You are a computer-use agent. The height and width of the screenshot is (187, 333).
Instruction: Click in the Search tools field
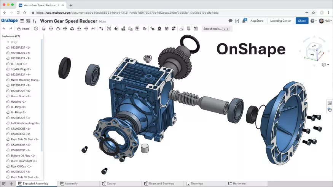click(217, 29)
